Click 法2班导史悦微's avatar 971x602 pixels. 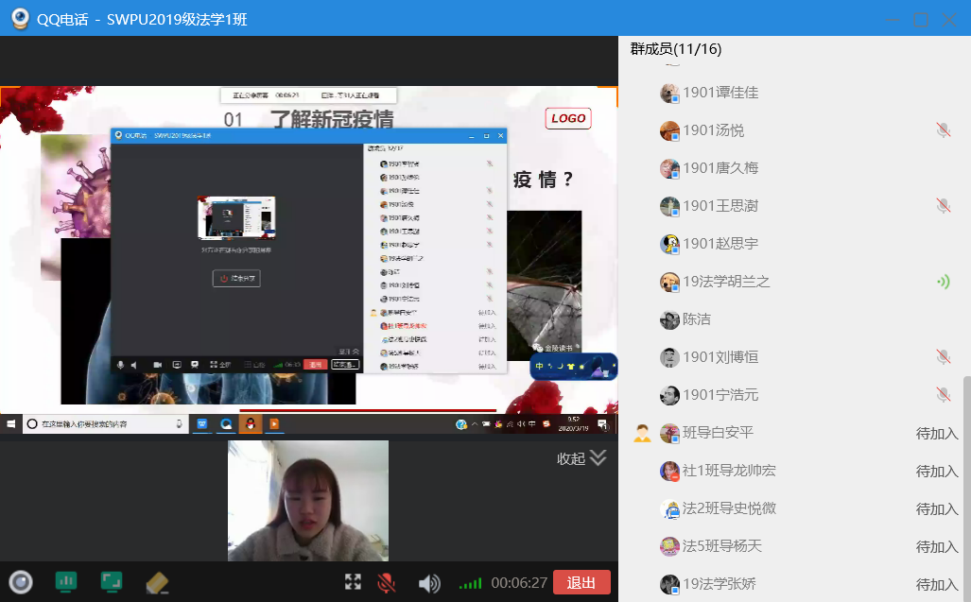(x=669, y=508)
